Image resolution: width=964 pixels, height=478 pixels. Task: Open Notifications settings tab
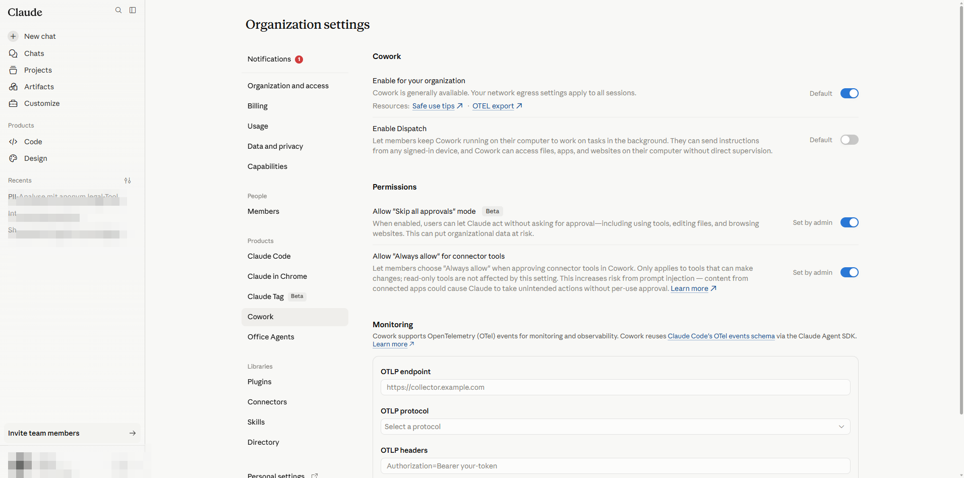pos(295,59)
